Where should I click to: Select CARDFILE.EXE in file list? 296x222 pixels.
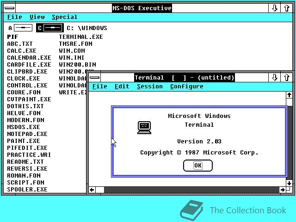[x=29, y=65]
